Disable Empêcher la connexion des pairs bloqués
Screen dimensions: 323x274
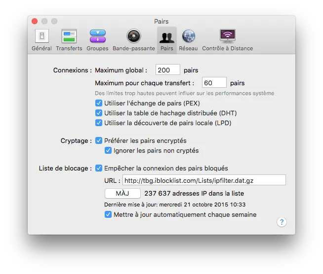point(99,168)
